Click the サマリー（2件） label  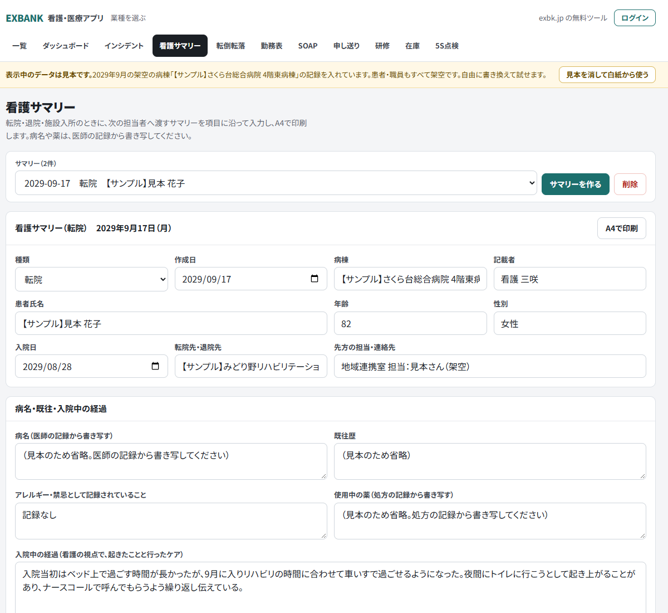pyautogui.click(x=36, y=163)
